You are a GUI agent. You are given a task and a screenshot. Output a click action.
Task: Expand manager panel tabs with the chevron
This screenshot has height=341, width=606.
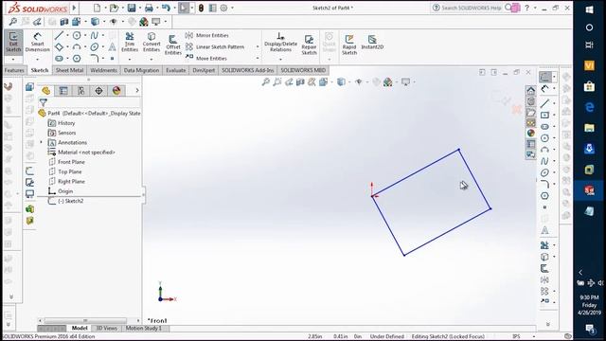[x=136, y=91]
